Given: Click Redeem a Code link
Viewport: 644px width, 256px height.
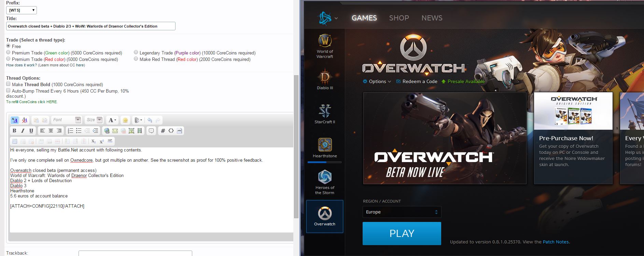Looking at the screenshot, I should [417, 81].
